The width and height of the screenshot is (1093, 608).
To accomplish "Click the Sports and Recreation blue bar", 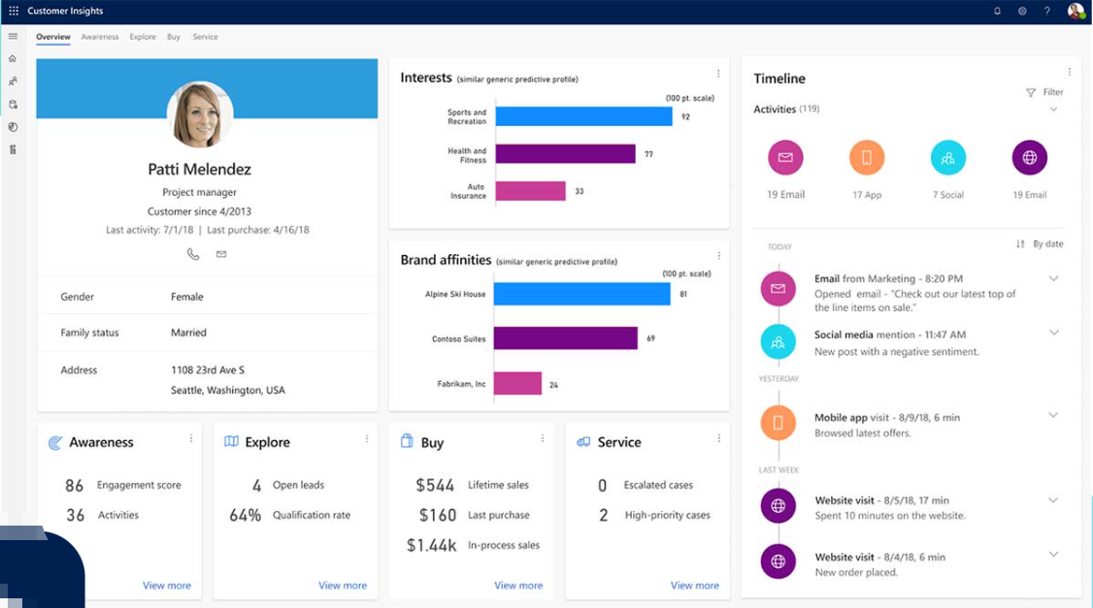I will point(583,116).
